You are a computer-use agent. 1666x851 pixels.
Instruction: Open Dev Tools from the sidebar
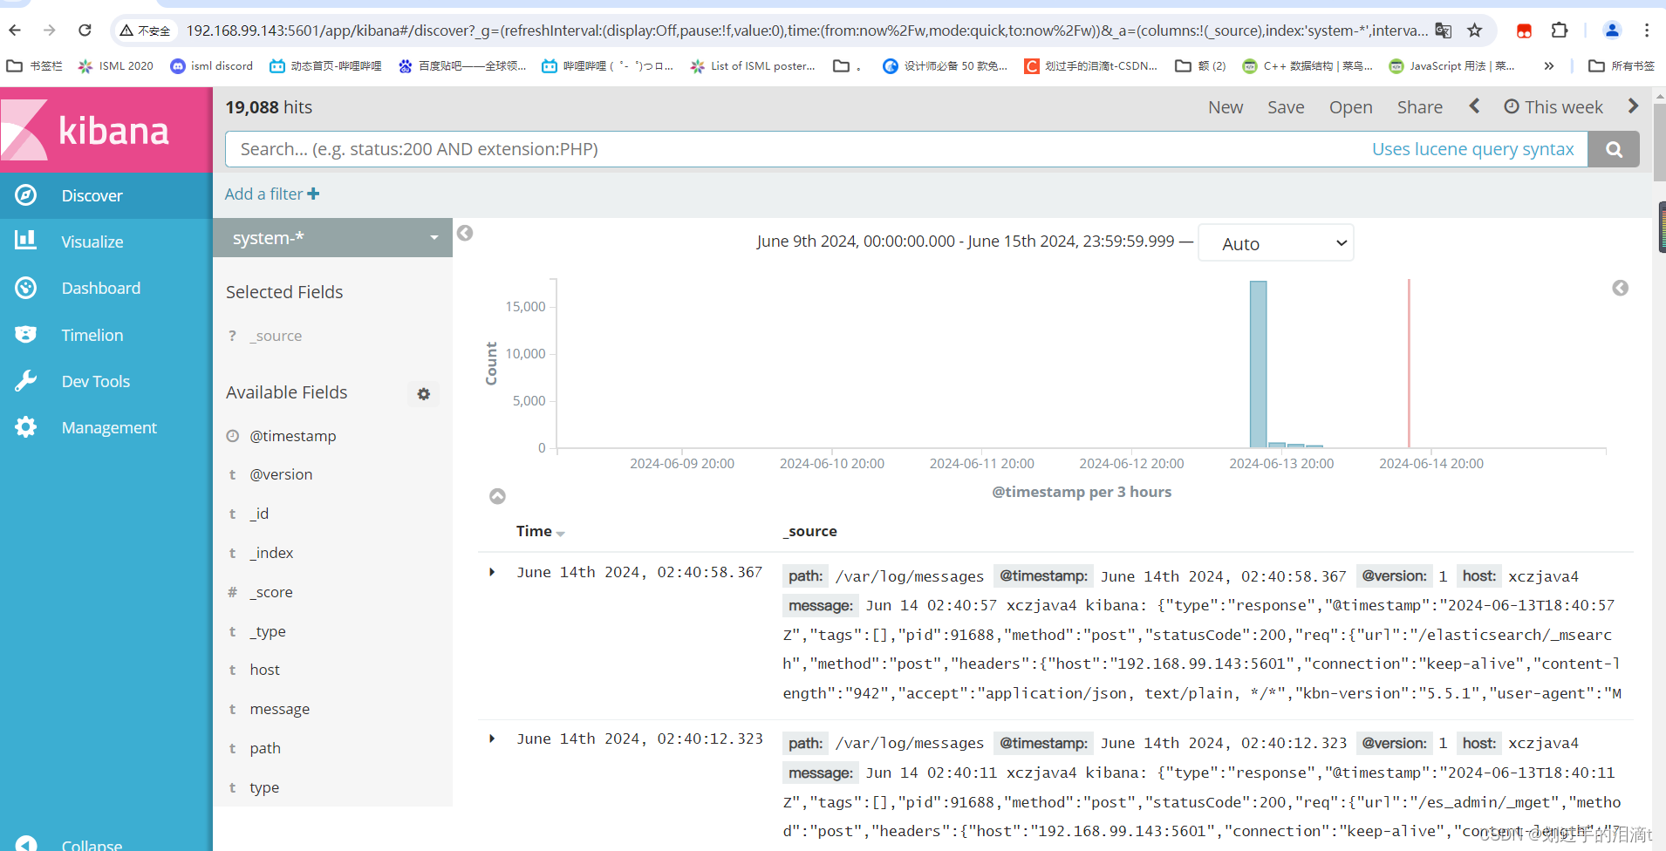[x=95, y=381]
